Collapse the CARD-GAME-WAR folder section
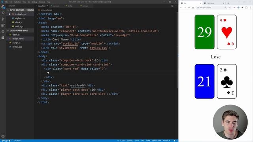The width and height of the screenshot is (253, 142). 20,30
